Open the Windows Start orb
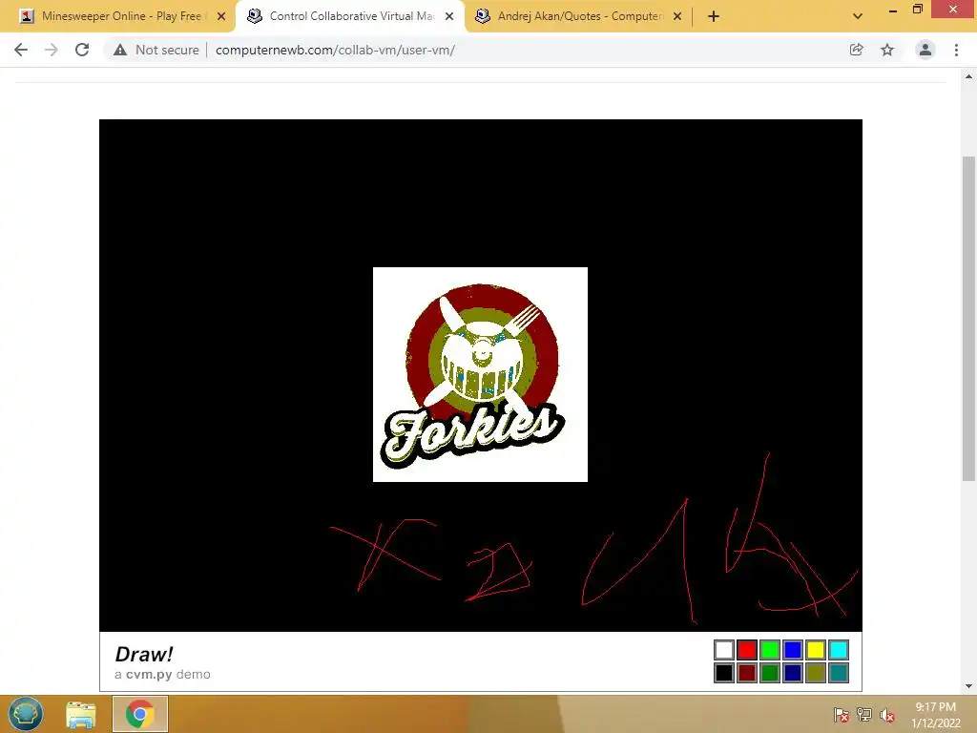This screenshot has height=733, width=977. (26, 714)
